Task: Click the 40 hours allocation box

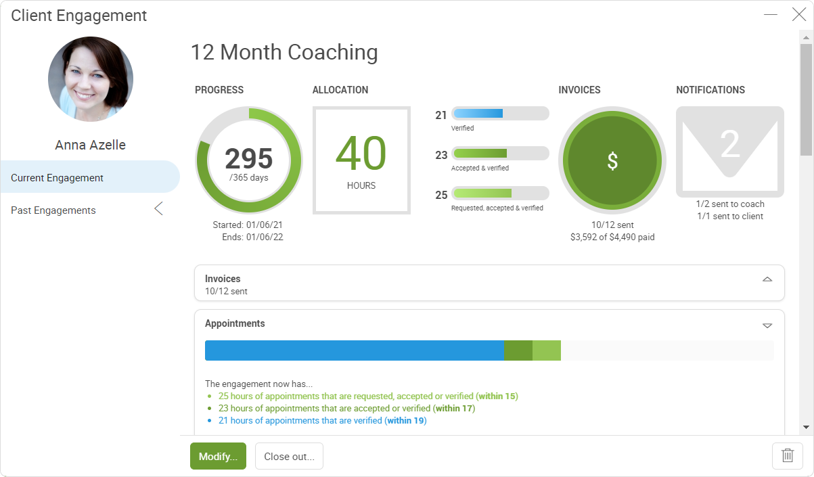Action: (361, 160)
